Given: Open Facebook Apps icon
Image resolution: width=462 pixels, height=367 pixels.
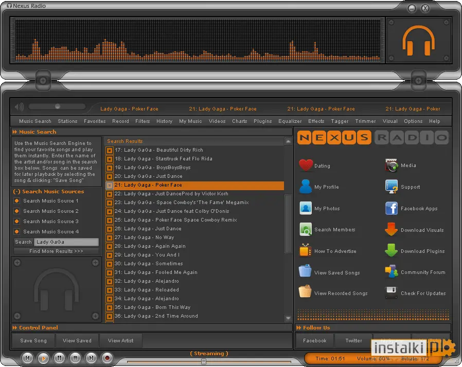Looking at the screenshot, I should [392, 208].
